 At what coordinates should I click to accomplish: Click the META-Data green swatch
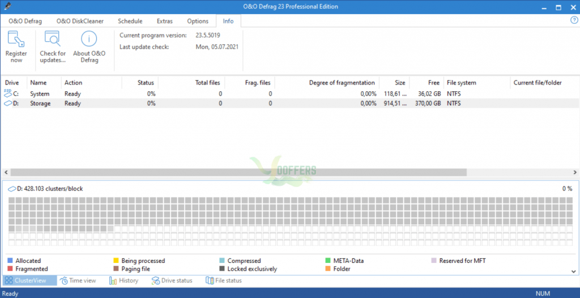coord(328,261)
